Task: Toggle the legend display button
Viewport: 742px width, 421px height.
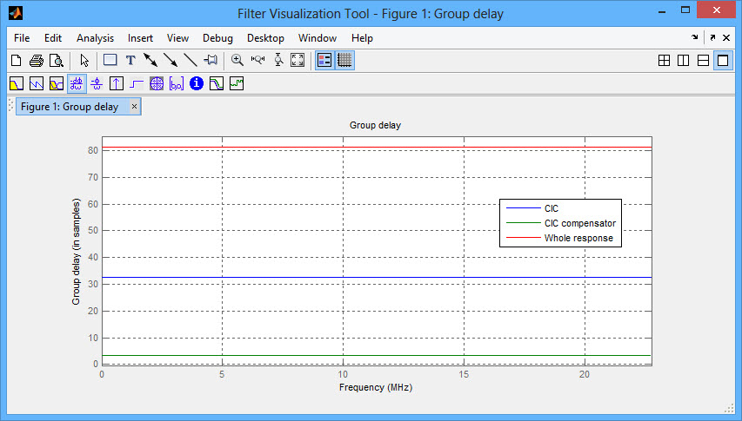Action: [324, 61]
